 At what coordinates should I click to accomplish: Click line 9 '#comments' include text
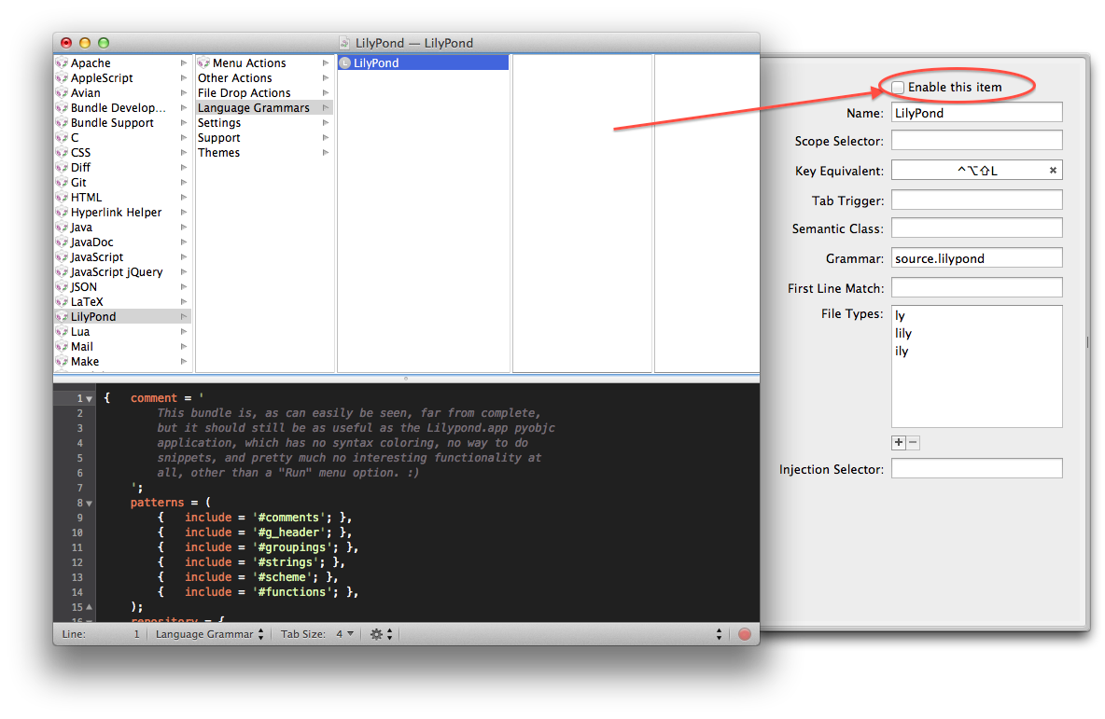(288, 518)
